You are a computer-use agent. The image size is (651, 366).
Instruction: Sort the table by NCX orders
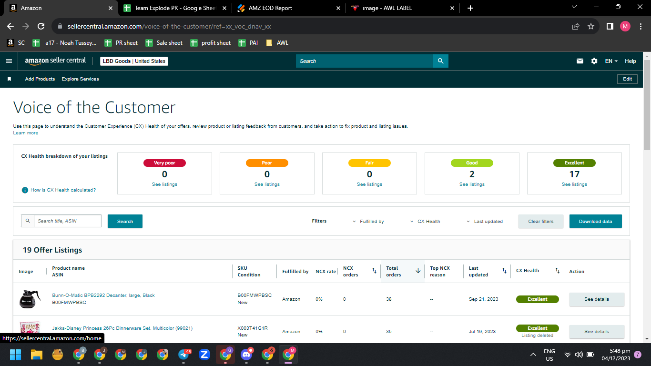[374, 271]
